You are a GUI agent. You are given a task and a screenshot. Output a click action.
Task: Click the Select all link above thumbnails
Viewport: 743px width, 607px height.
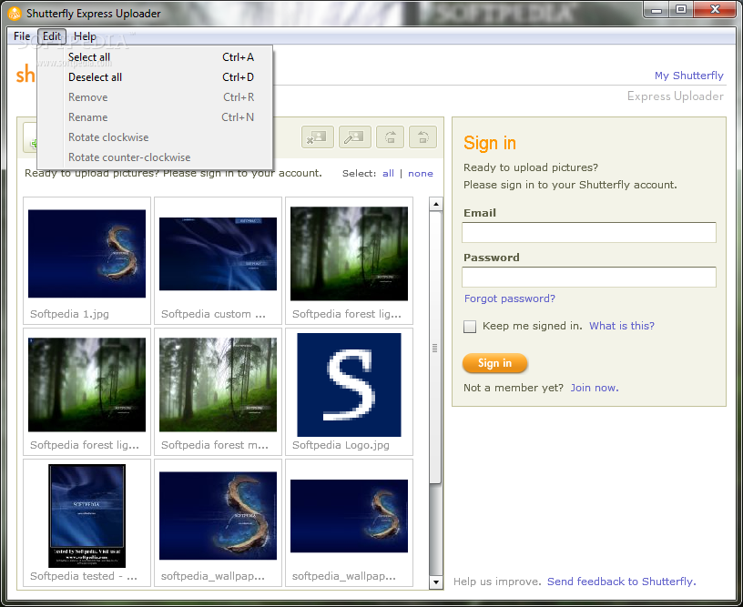click(388, 173)
